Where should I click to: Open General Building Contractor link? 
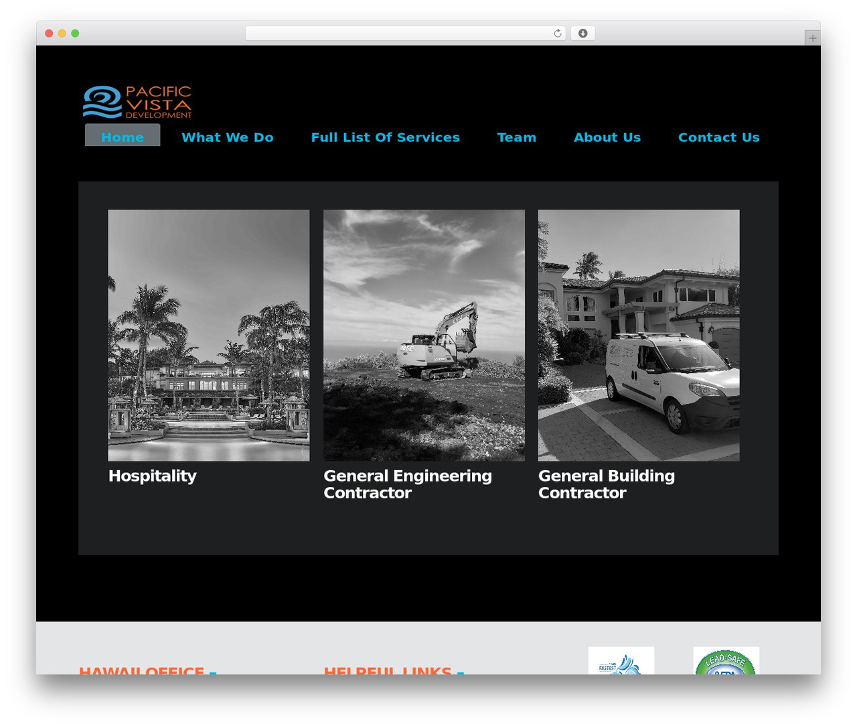pos(607,484)
